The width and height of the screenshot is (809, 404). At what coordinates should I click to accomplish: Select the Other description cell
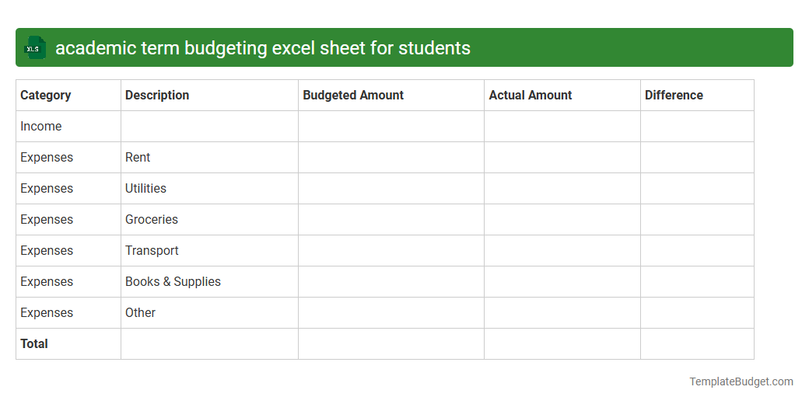(209, 313)
